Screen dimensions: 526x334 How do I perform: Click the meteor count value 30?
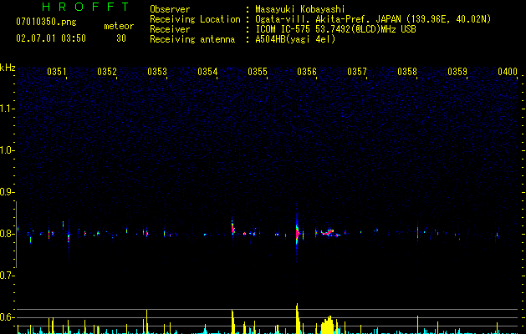121,38
